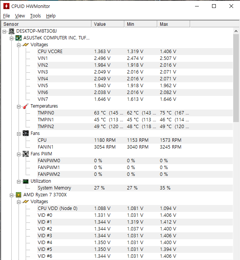Open the Tools menu
Image resolution: width=240 pixels, height=260 pixels.
[36, 16]
